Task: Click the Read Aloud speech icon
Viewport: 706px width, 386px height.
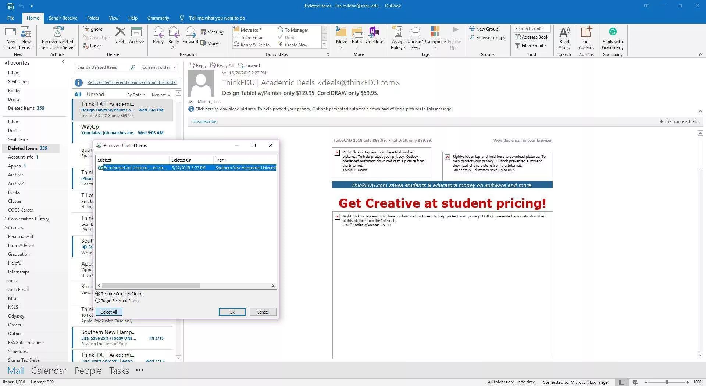Action: 564,38
